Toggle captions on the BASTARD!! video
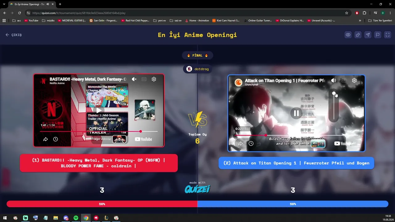Screen dimensions: 395x222 (144, 79)
